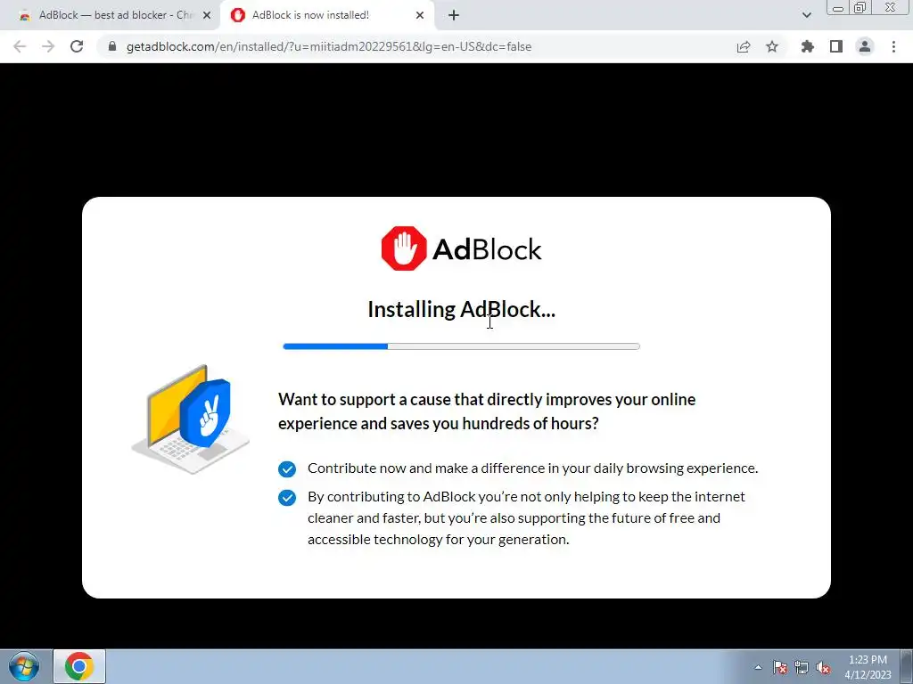
Task: Toggle the browser side panel
Action: click(836, 46)
